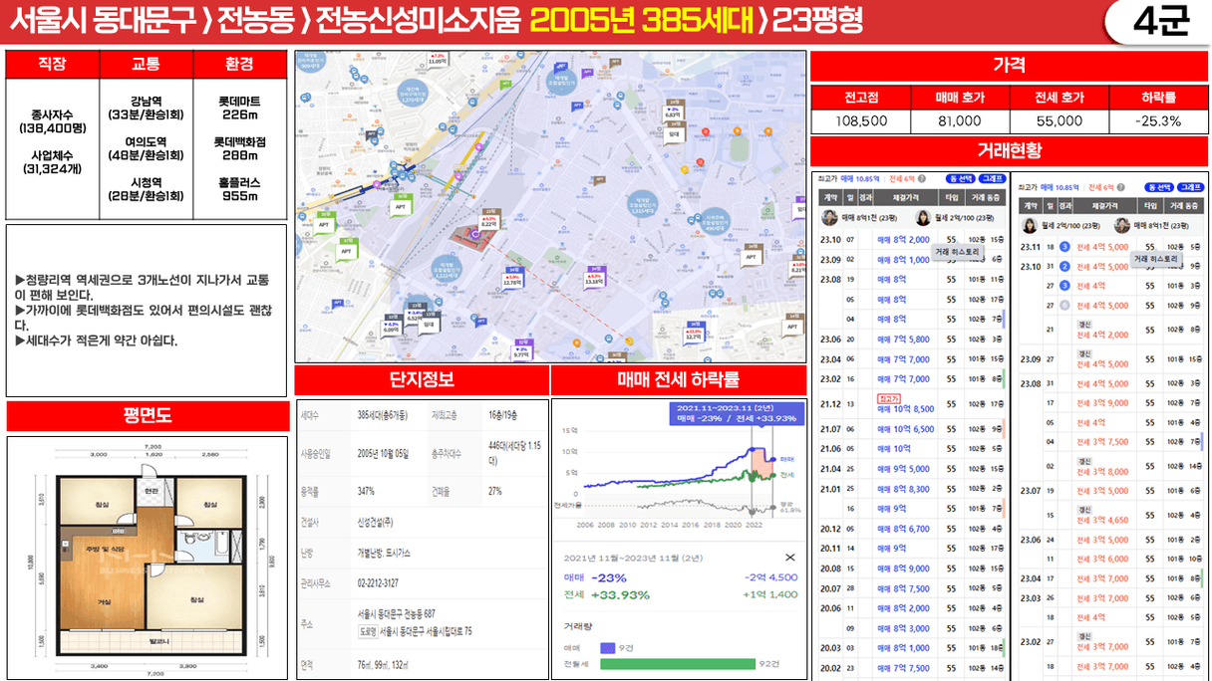Click the 체결가격 column header in right trade list
This screenshot has height=681, width=1212.
tap(1103, 205)
